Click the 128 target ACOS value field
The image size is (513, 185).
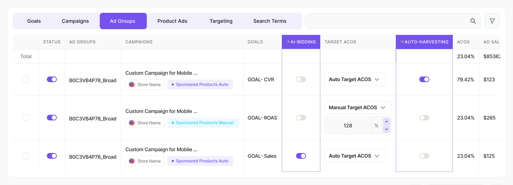(x=348, y=126)
